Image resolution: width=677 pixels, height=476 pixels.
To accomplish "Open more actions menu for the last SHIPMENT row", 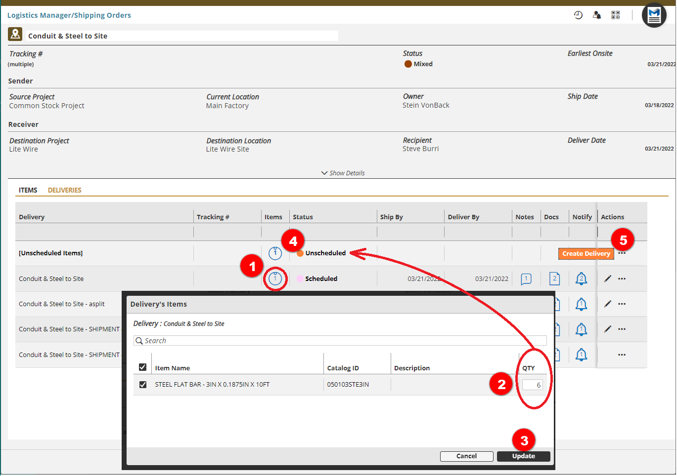I will (622, 355).
